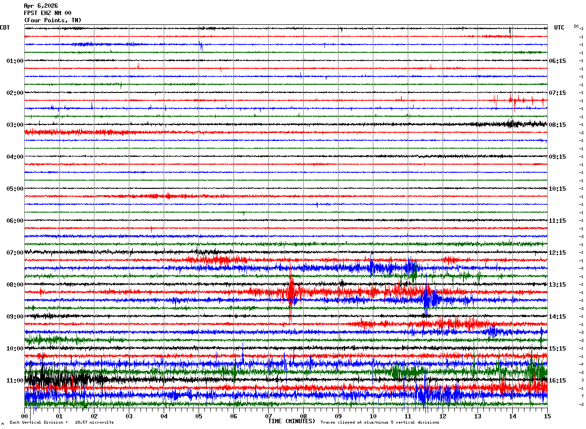Click the 11:15 UTC time label
This screenshot has width=586, height=429.
click(557, 221)
